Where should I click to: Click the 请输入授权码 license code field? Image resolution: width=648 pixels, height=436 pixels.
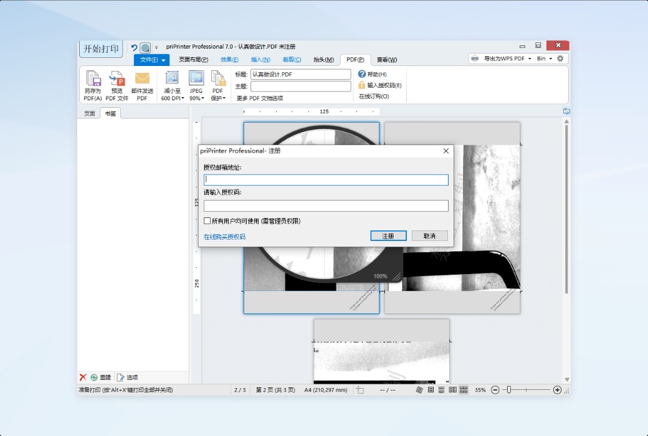pyautogui.click(x=326, y=206)
